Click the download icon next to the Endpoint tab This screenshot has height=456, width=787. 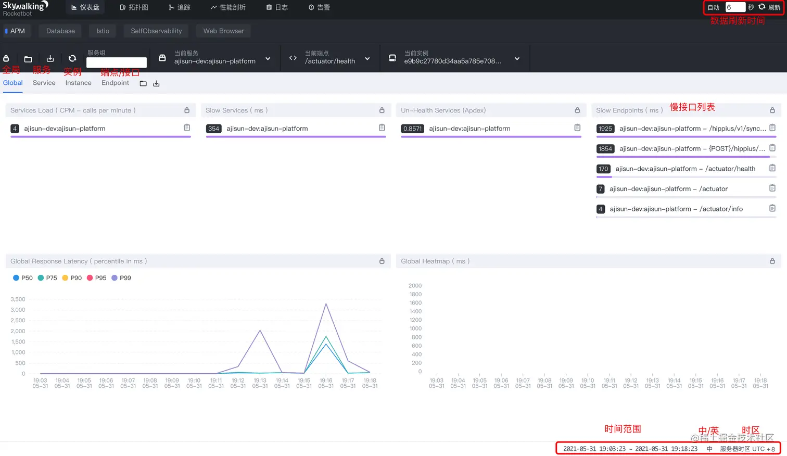(156, 83)
